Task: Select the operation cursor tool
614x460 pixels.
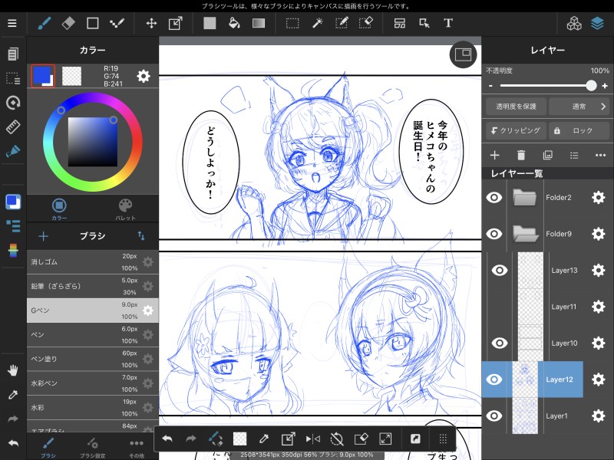Action: coord(424,24)
